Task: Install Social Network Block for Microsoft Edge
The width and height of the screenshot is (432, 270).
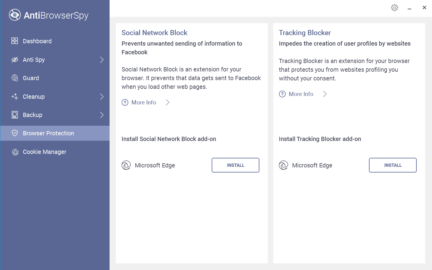Action: click(235, 165)
